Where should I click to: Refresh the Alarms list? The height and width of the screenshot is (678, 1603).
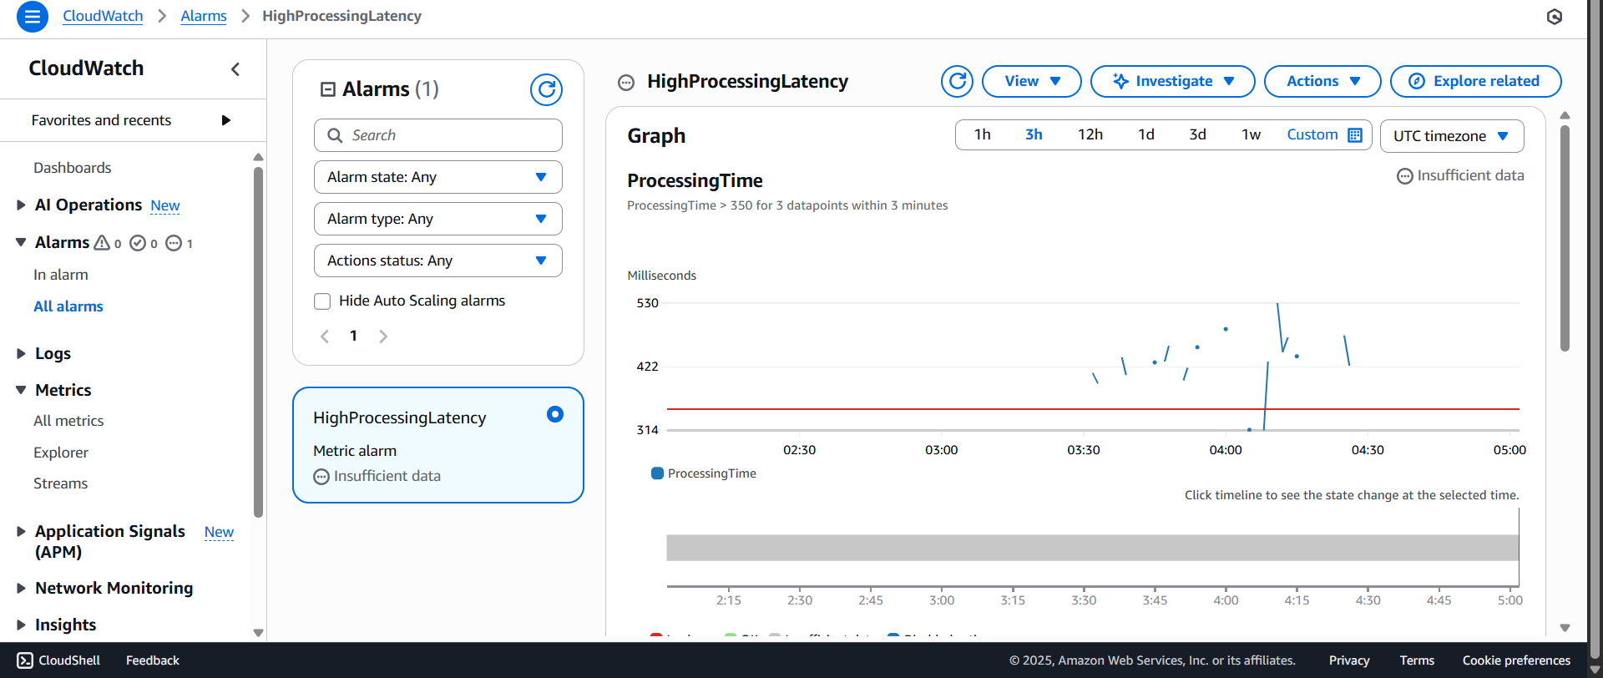(x=546, y=89)
